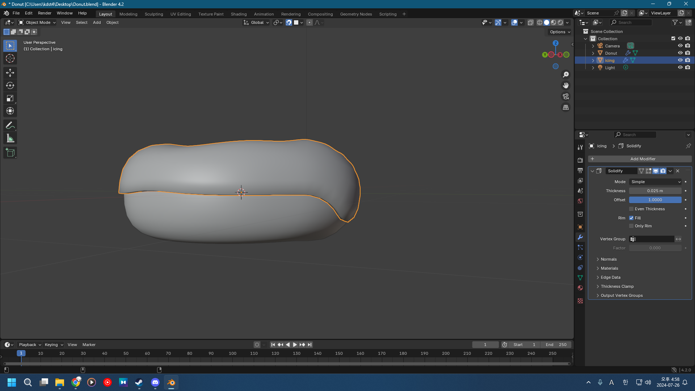Open the Material properties tab
The height and width of the screenshot is (391, 695).
(580, 288)
